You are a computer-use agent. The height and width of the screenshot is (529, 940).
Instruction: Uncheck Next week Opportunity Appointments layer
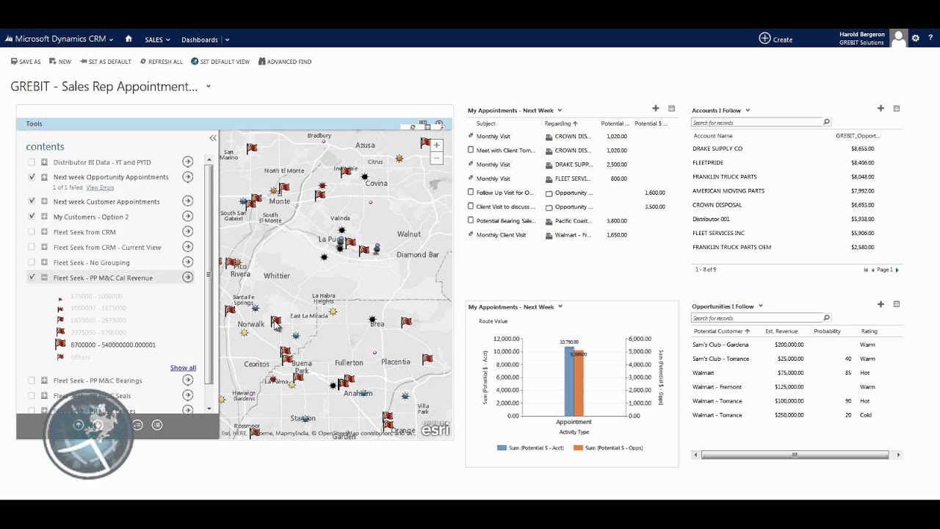[x=32, y=177]
